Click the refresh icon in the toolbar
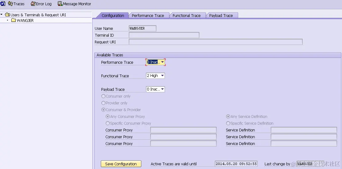 pyautogui.click(x=3, y=3)
